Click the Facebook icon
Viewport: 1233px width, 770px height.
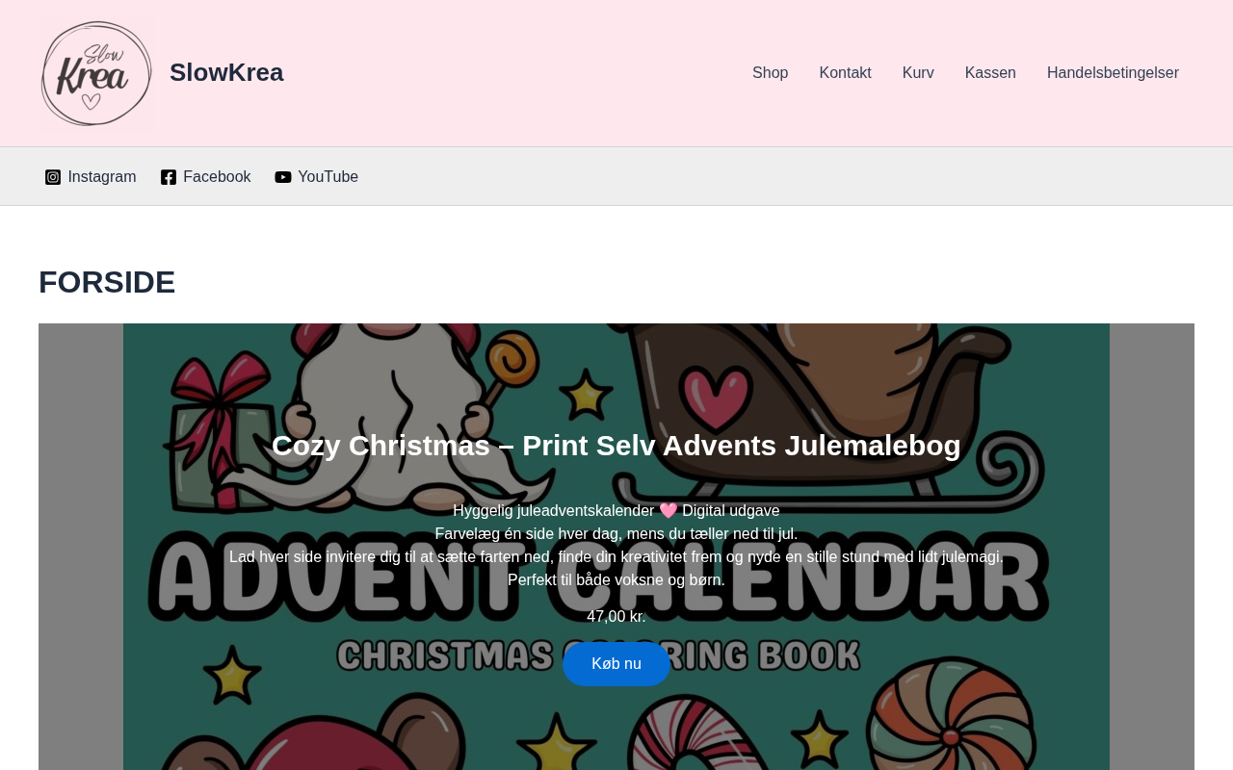coord(169,177)
